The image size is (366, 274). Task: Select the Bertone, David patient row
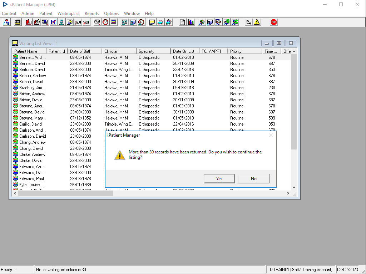point(152,70)
